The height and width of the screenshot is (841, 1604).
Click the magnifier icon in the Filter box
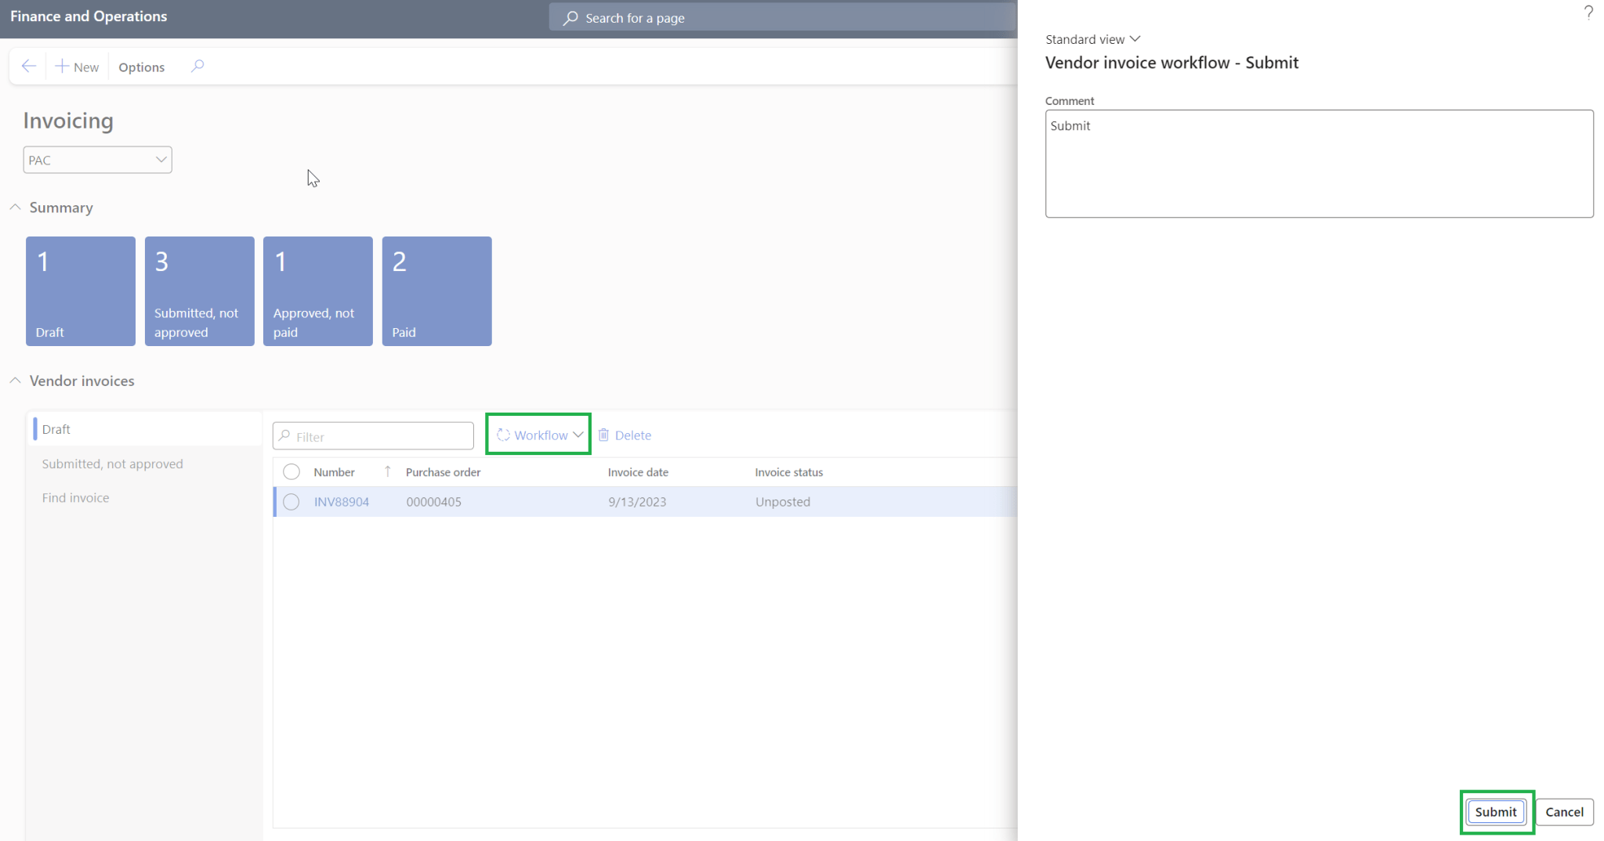click(x=286, y=435)
